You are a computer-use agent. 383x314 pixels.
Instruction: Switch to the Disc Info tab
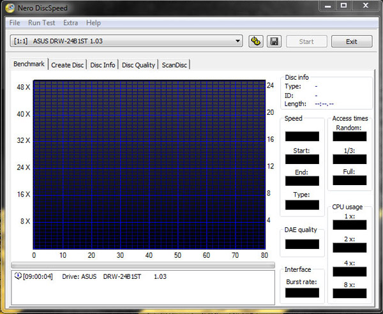tap(103, 65)
